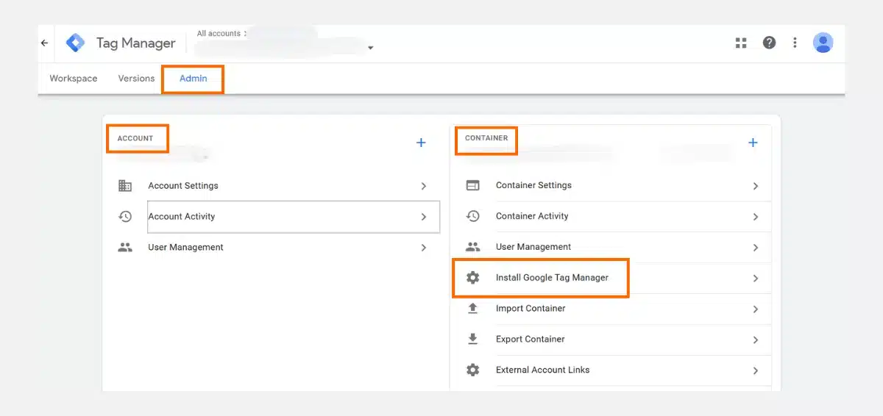Expand account User Management chevron
883x416 pixels.
tap(424, 248)
